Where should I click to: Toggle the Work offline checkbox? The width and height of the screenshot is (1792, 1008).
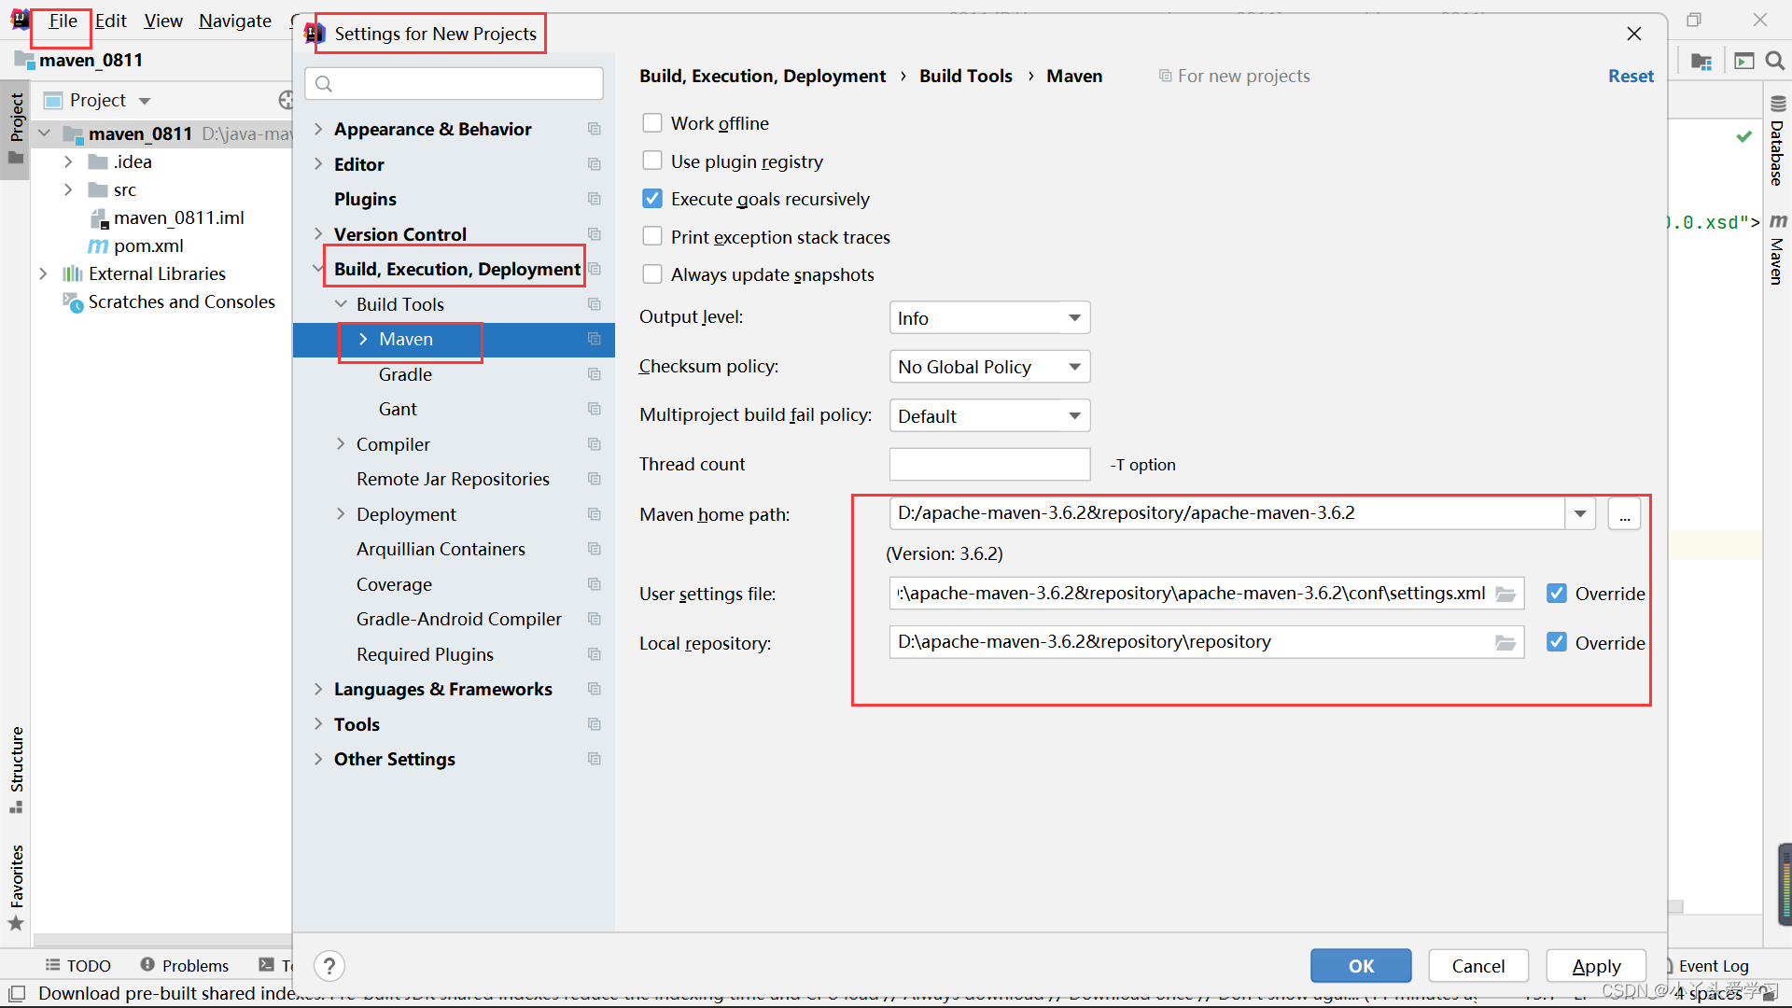pyautogui.click(x=651, y=123)
